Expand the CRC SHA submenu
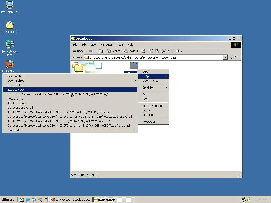271x203 pixels. click(x=70, y=130)
